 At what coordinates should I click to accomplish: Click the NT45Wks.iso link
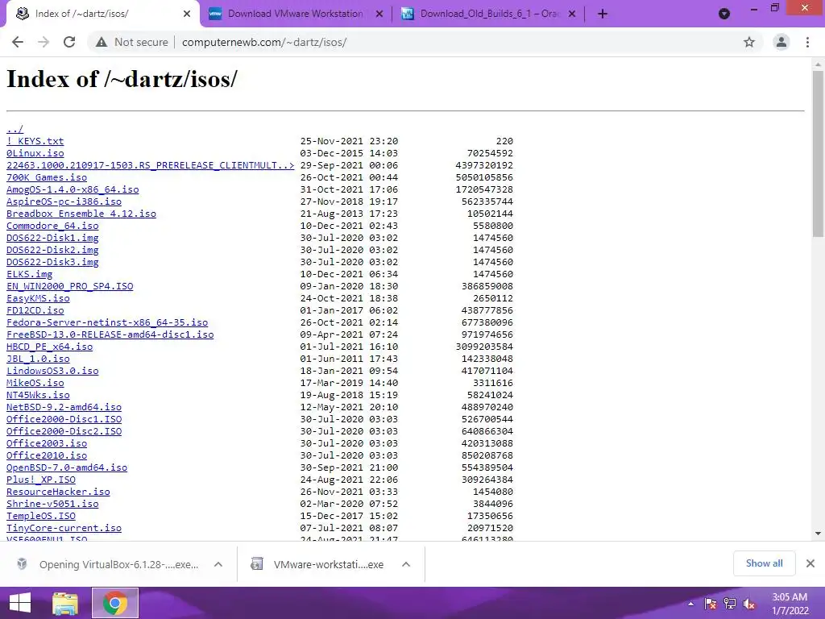[x=38, y=395]
